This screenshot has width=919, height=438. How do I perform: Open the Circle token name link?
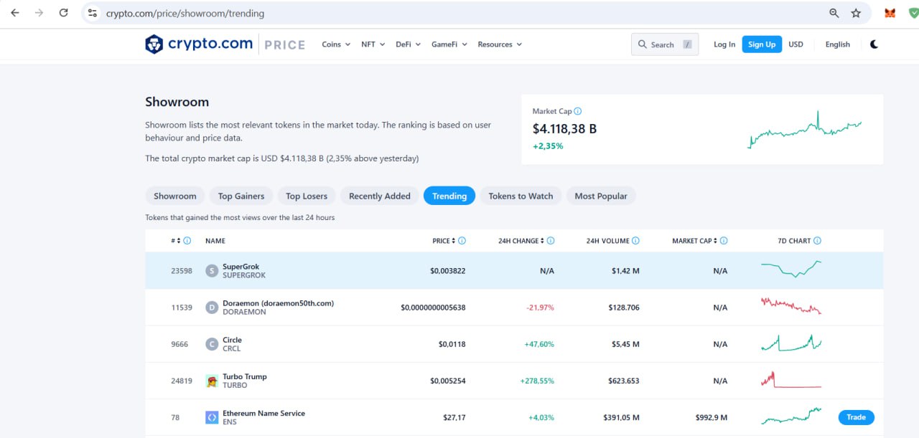[x=232, y=340]
